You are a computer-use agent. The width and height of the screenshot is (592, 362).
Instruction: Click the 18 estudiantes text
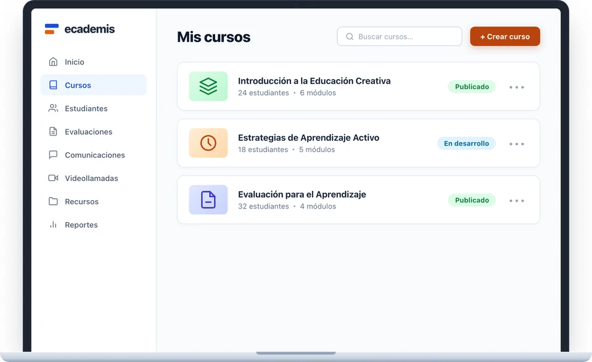click(x=263, y=150)
